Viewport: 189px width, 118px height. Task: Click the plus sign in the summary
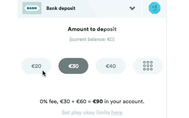(73, 102)
